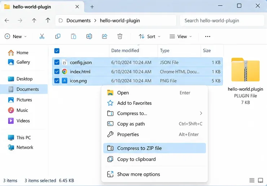Open the three-dots See more menu

coord(207,37)
